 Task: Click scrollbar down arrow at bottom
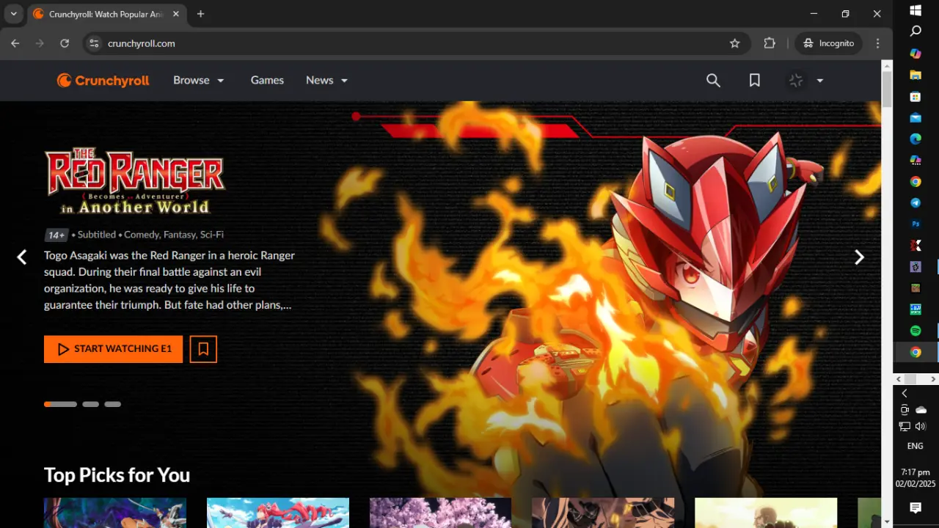pos(886,522)
